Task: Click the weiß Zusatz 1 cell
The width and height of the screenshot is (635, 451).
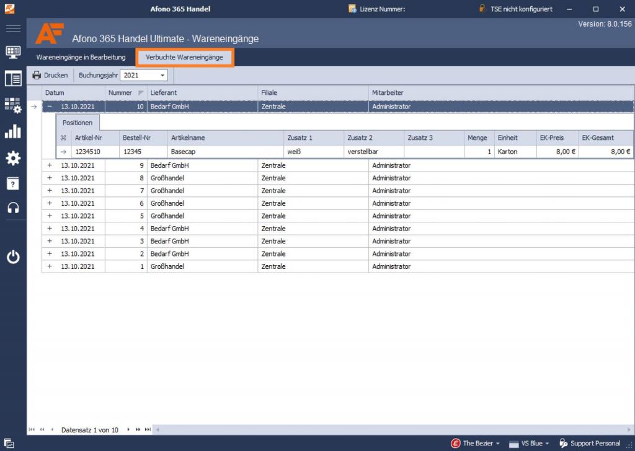Action: click(x=314, y=152)
